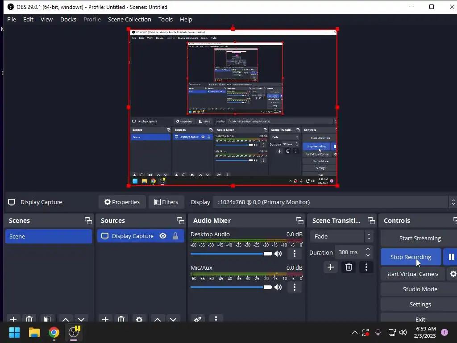
Task: Pop out the Sources dock
Action: 180,221
